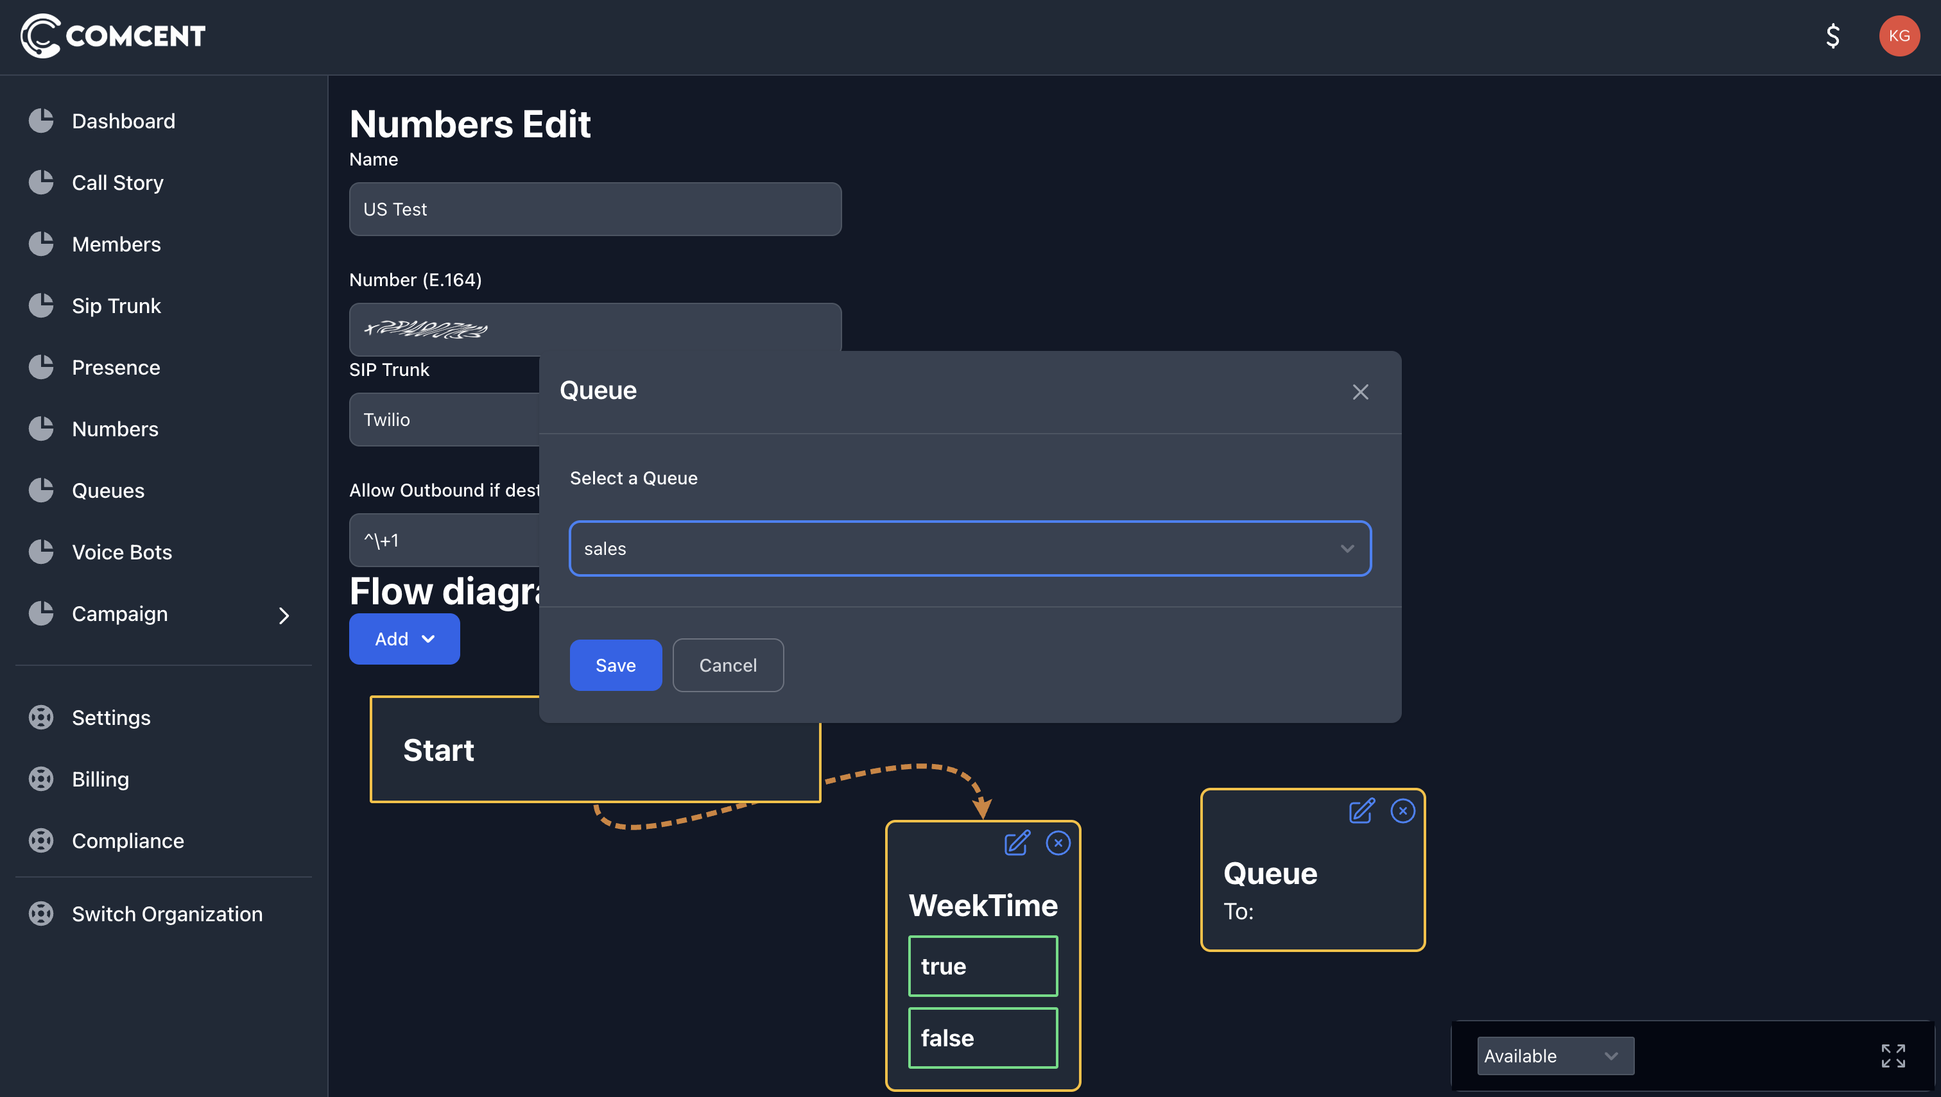Click the Switch Organization icon
1941x1097 pixels.
click(x=40, y=914)
